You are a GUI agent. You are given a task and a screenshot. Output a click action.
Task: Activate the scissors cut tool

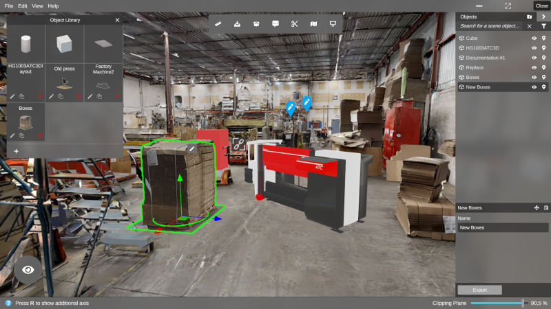(x=295, y=24)
